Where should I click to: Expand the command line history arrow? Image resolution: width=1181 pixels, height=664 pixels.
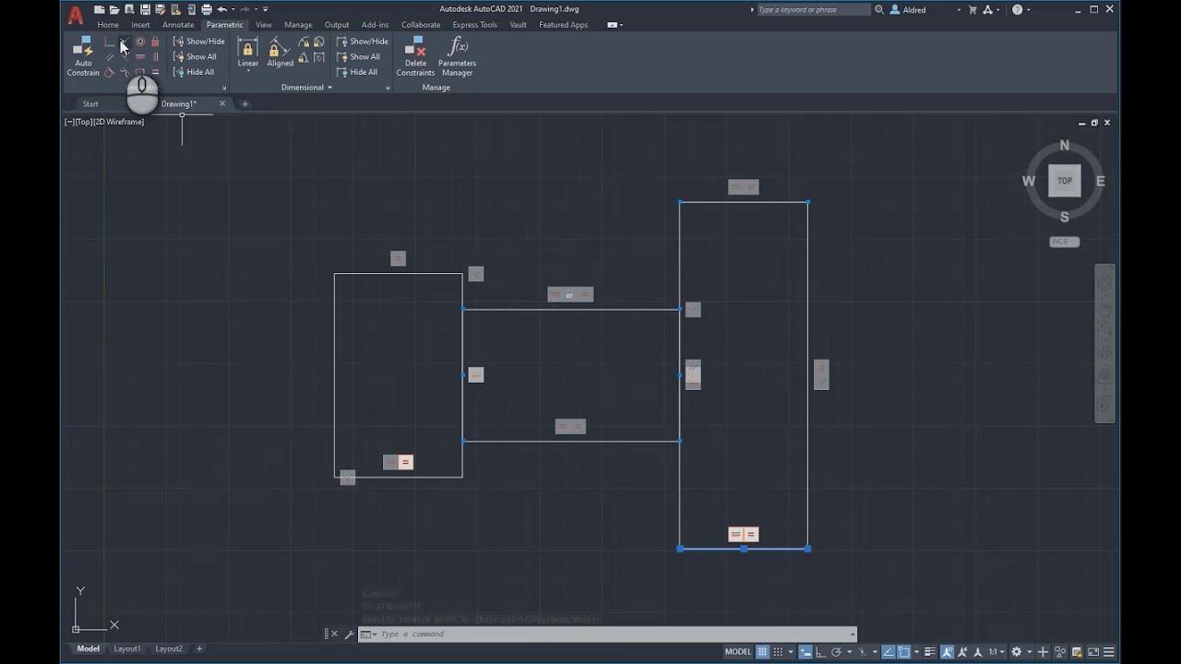852,634
